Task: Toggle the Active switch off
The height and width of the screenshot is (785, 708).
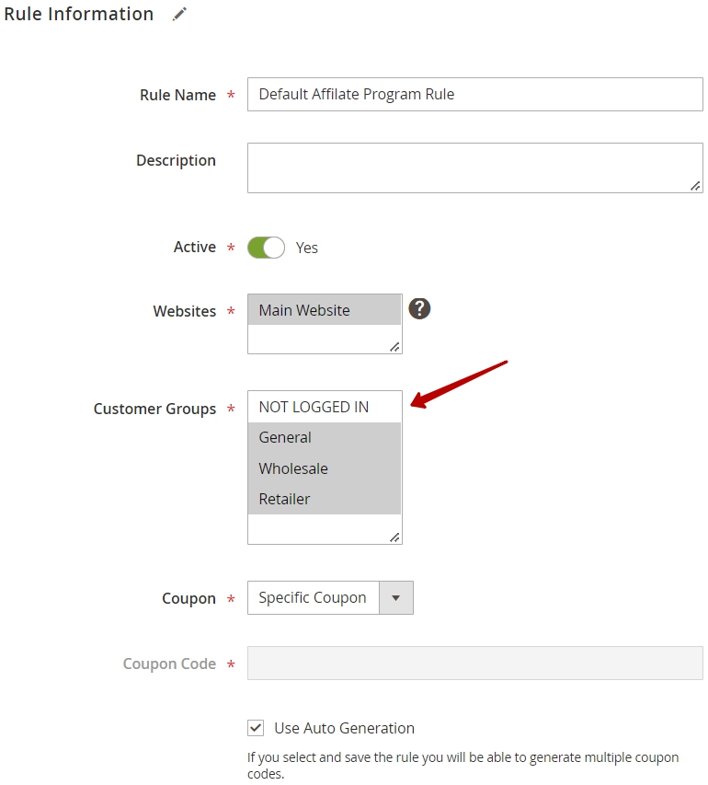Action: tap(266, 248)
